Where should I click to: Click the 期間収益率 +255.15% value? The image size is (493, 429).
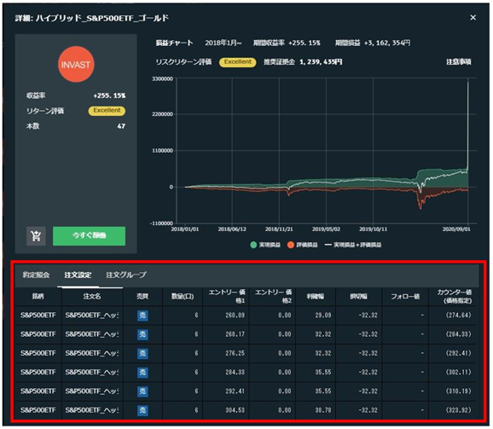pyautogui.click(x=304, y=43)
